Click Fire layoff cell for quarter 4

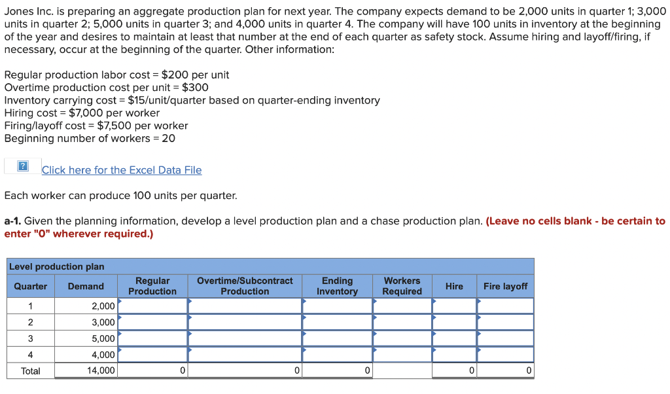tap(505, 353)
